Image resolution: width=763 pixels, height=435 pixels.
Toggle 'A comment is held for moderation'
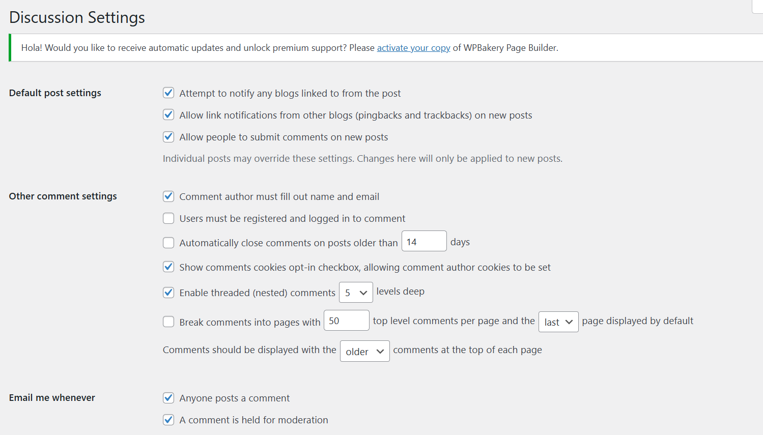pyautogui.click(x=168, y=420)
